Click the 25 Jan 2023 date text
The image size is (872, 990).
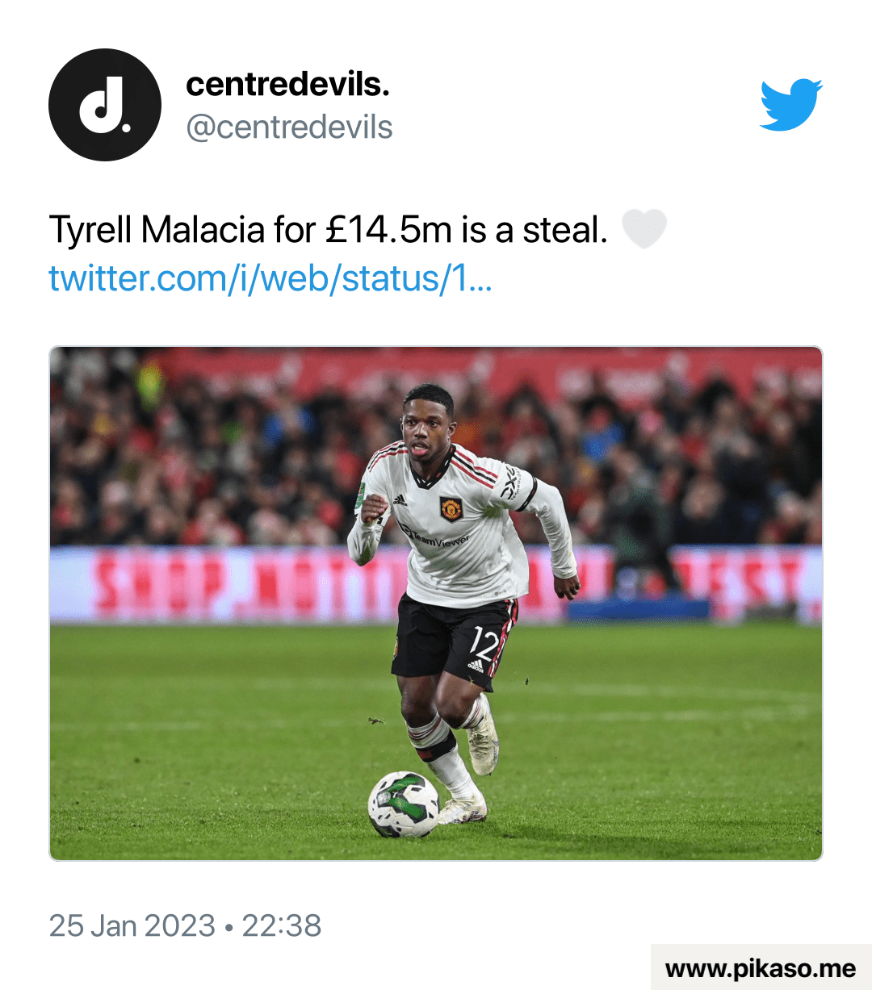click(132, 925)
